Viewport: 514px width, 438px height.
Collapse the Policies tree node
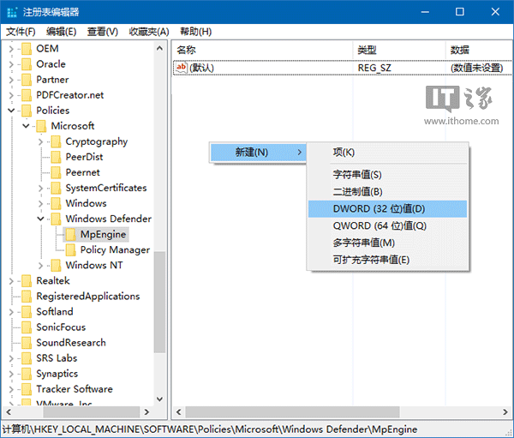coord(11,111)
